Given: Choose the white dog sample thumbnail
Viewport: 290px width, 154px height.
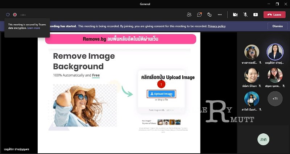Looking at the screenshot, I should coord(166,122).
